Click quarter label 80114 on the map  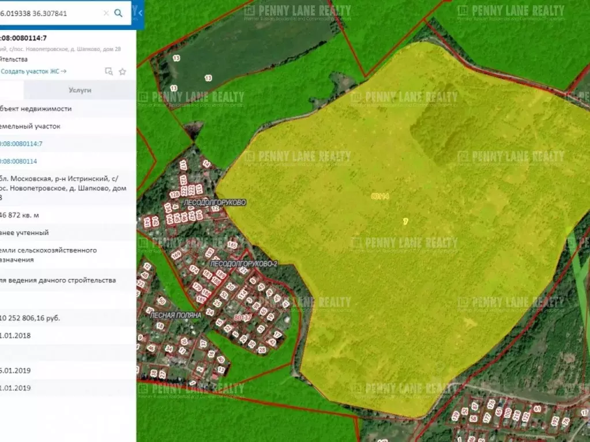pos(380,197)
